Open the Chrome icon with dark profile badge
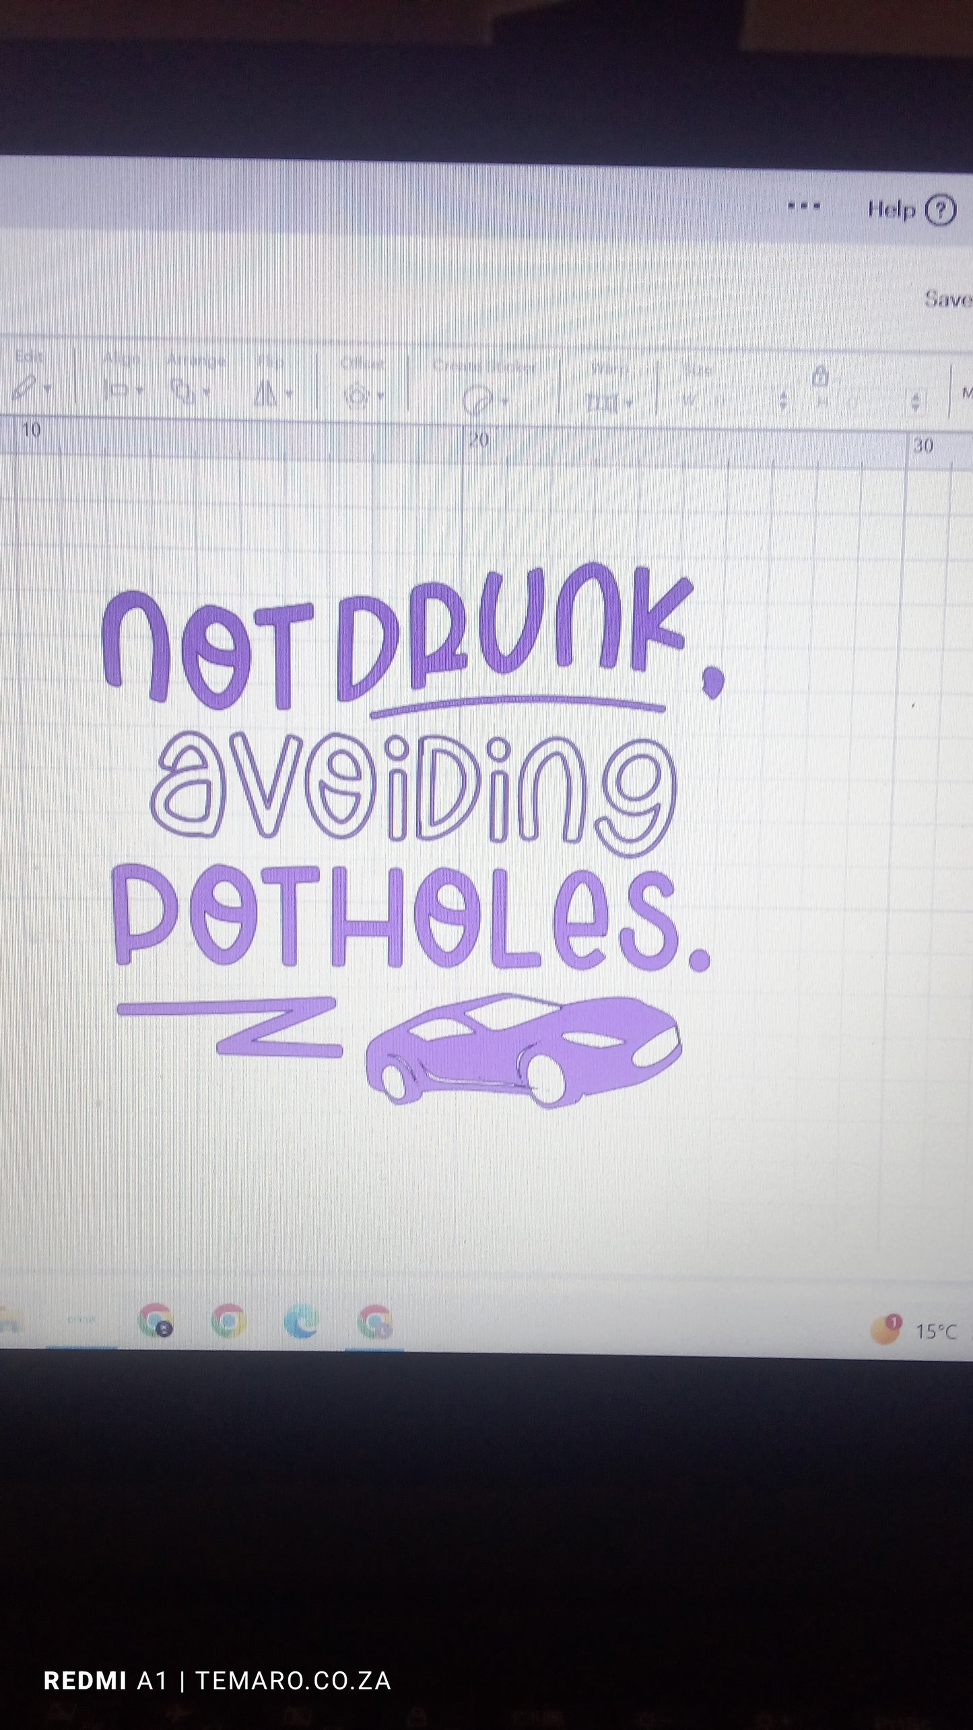 pyautogui.click(x=156, y=1319)
